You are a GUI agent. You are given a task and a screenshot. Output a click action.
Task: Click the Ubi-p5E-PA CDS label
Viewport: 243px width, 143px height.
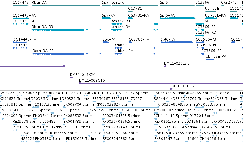click(216, 57)
